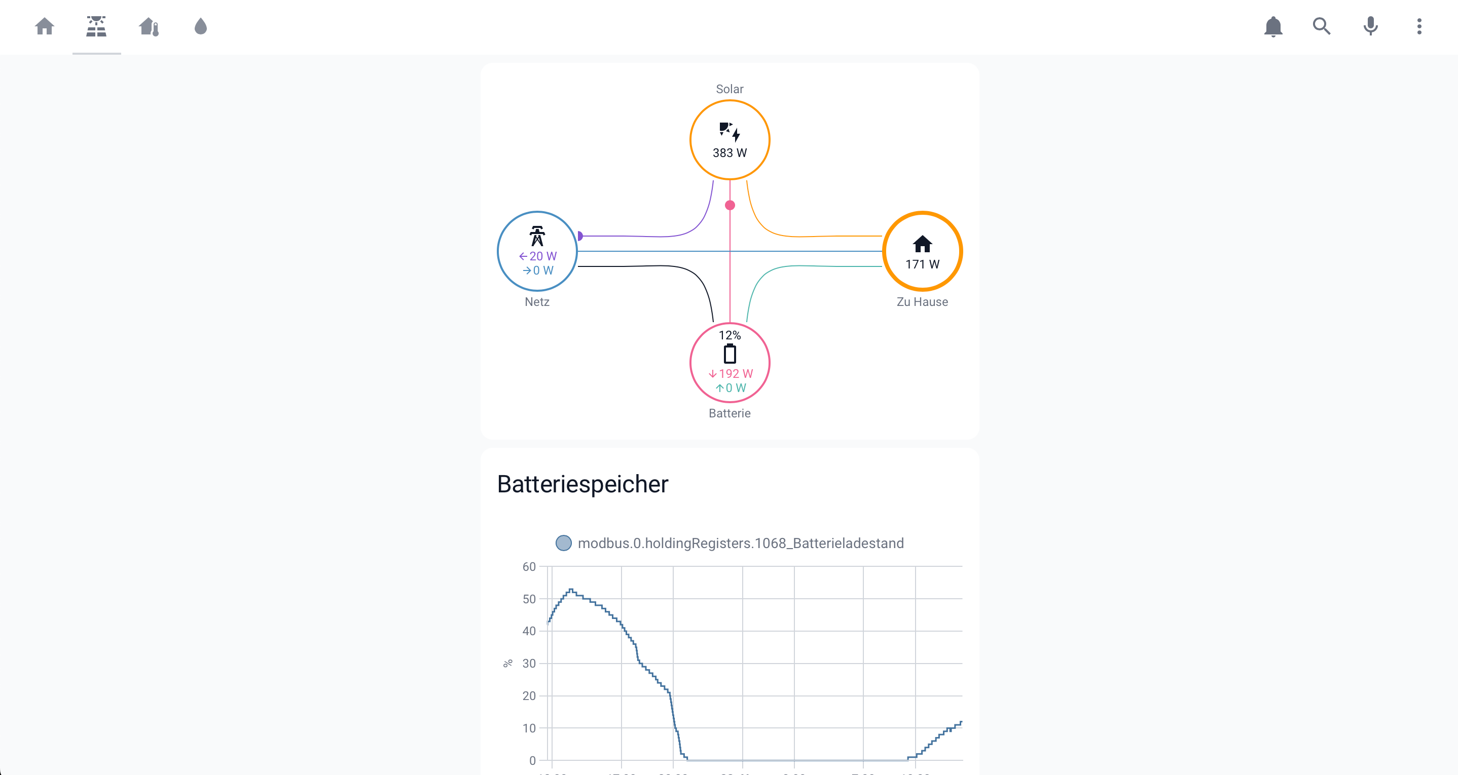This screenshot has width=1458, height=775.
Task: Click the Batteriespeicher card title
Action: point(582,484)
